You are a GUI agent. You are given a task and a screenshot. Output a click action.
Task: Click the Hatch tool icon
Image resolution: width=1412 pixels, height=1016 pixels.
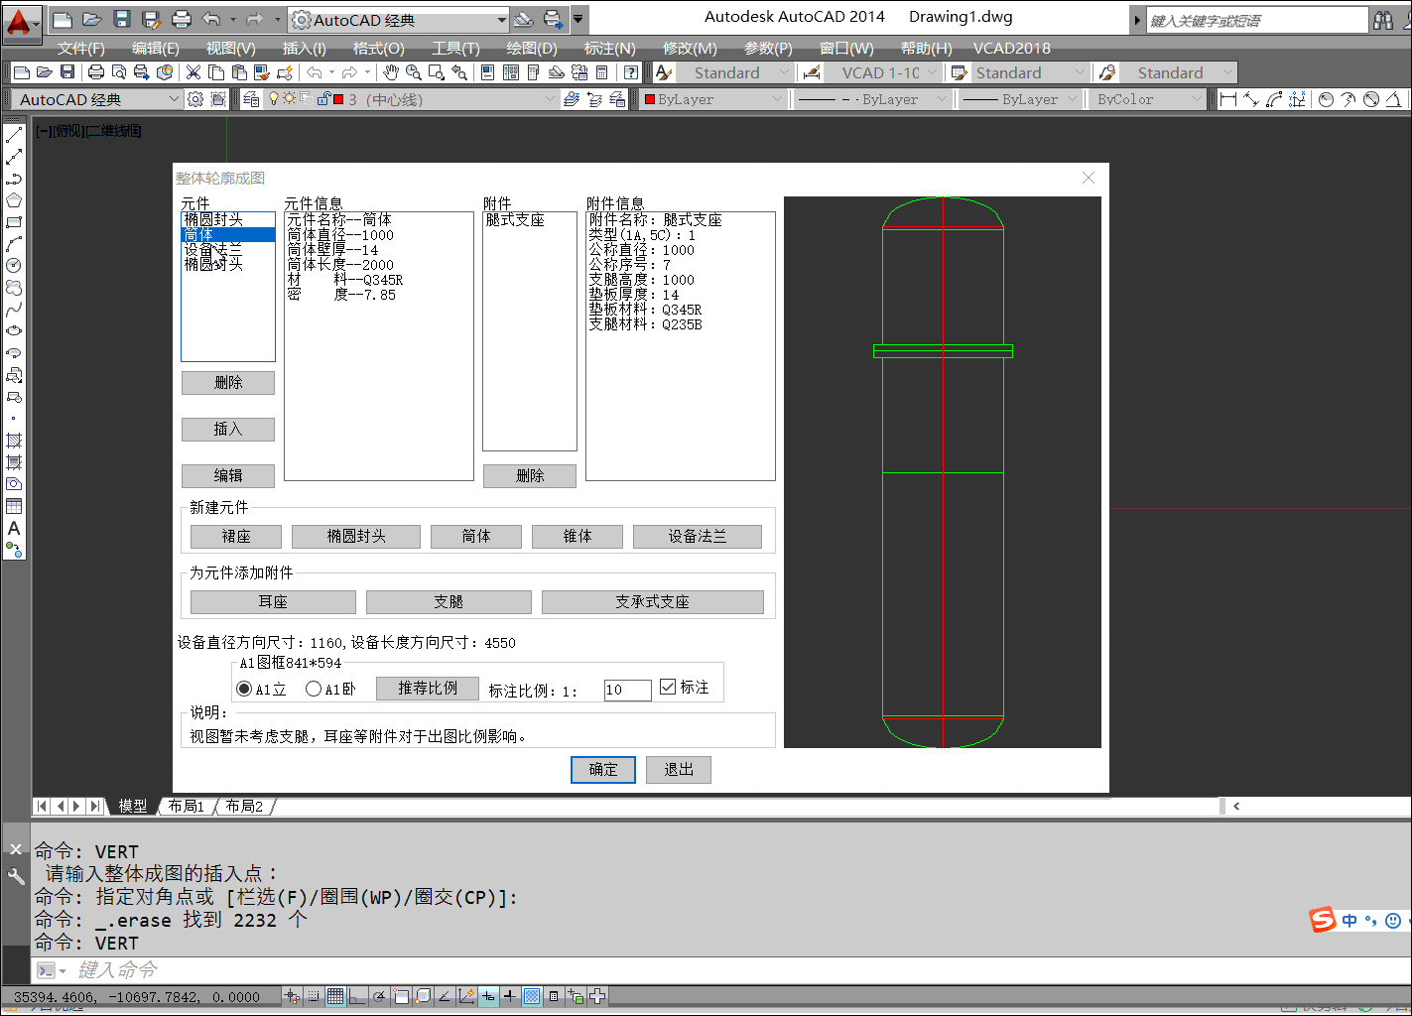(x=14, y=441)
